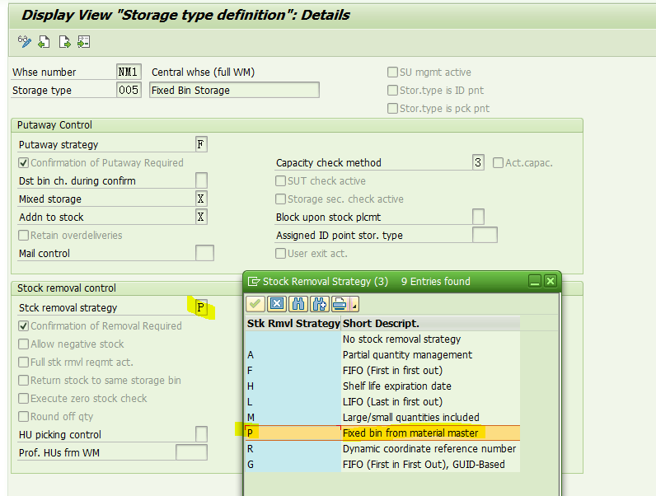Toggle SU mgmt active checkbox
656x496 pixels.
tap(392, 72)
